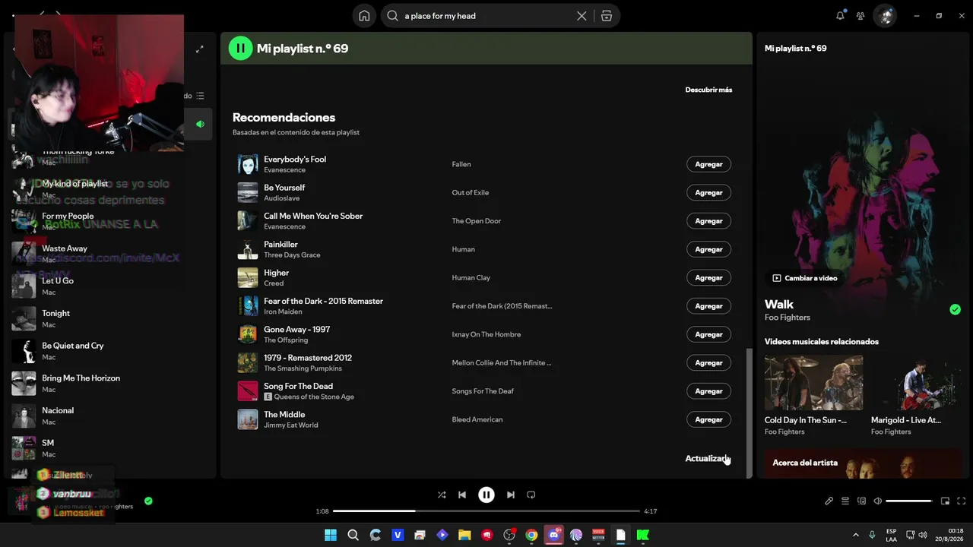Refresh recommendations with Actualizar
The width and height of the screenshot is (973, 547).
[708, 459]
